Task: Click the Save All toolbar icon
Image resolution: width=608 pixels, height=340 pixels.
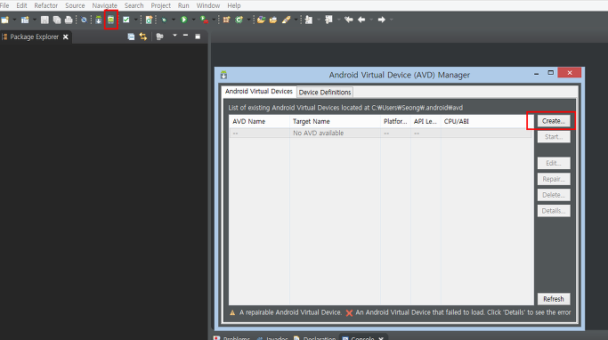Action: 57,20
